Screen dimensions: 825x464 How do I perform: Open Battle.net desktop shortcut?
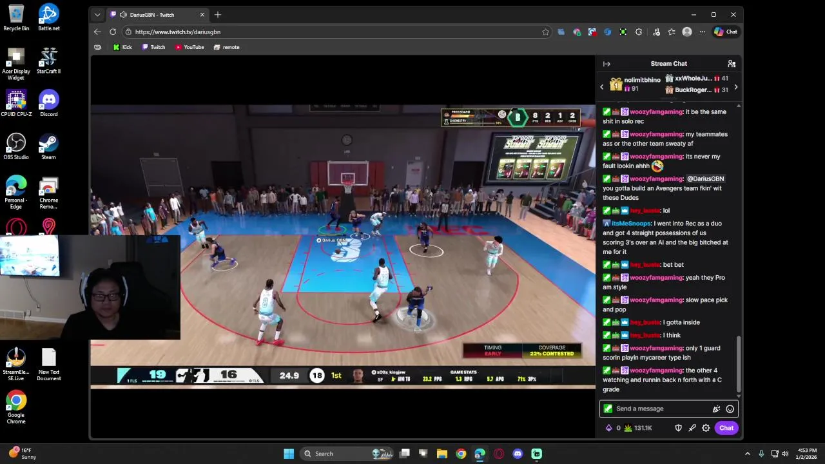(49, 17)
